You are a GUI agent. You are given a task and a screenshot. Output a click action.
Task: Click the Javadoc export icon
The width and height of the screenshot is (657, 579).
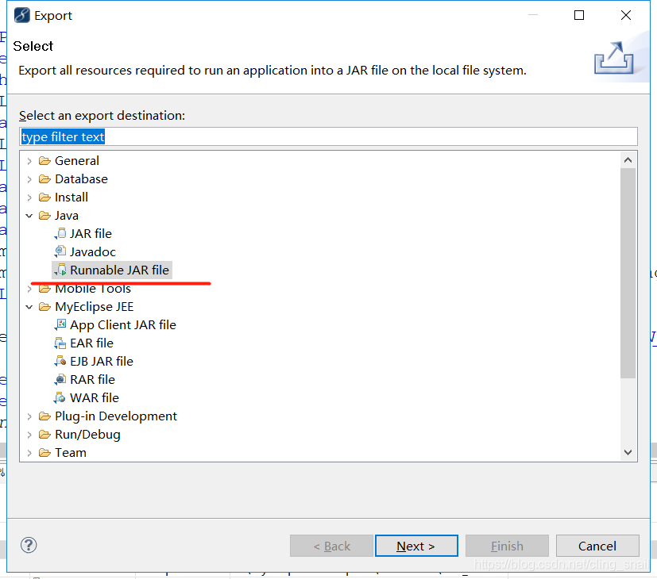(60, 252)
